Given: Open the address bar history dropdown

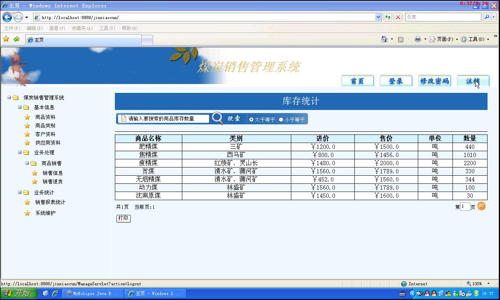Looking at the screenshot, I should [x=378, y=17].
